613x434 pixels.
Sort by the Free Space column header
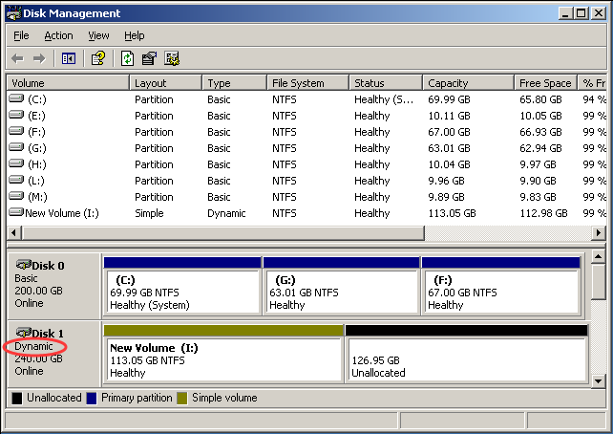pos(546,83)
